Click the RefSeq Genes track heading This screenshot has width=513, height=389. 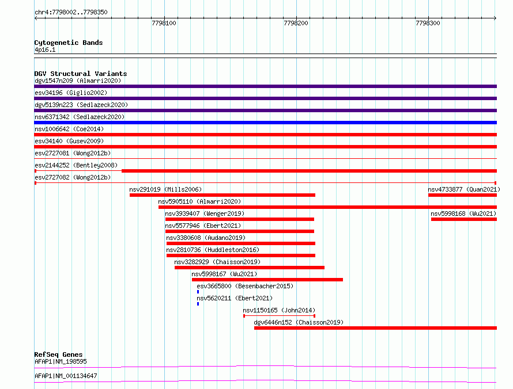(x=58, y=354)
